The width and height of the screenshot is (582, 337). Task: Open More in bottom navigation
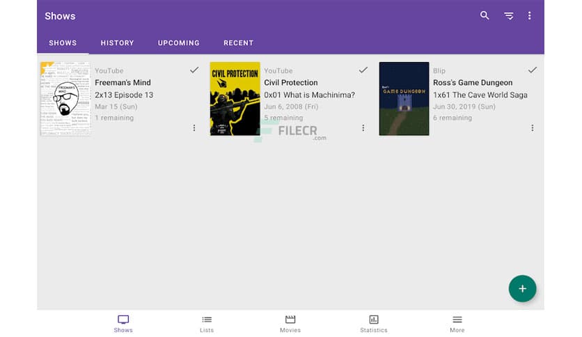[457, 323]
